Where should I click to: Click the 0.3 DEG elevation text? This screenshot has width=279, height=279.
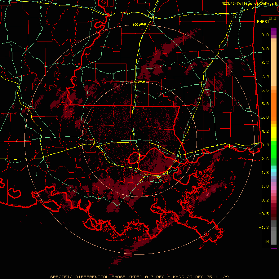click(x=155, y=277)
